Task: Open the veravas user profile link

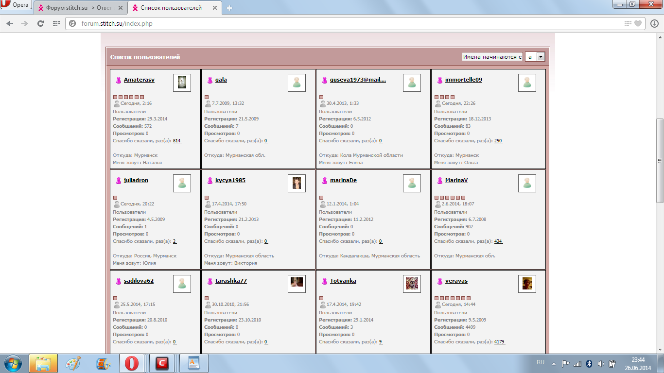Action: [456, 281]
